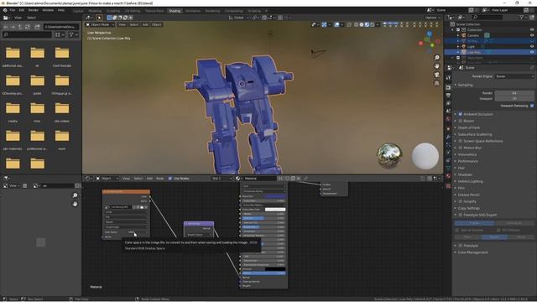Toggle Viewport Denoising checkbox

pyautogui.click(x=532, y=106)
